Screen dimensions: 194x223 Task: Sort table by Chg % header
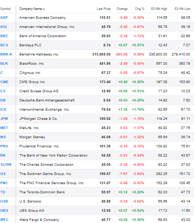(139, 9)
